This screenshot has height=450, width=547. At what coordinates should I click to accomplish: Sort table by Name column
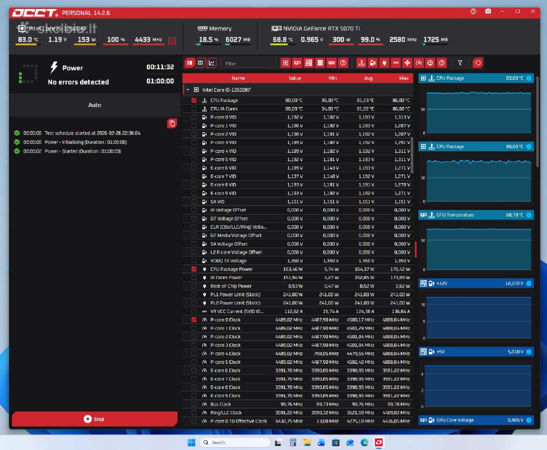[x=238, y=78]
